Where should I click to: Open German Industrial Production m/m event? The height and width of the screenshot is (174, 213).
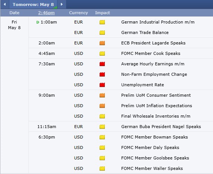(x=158, y=22)
